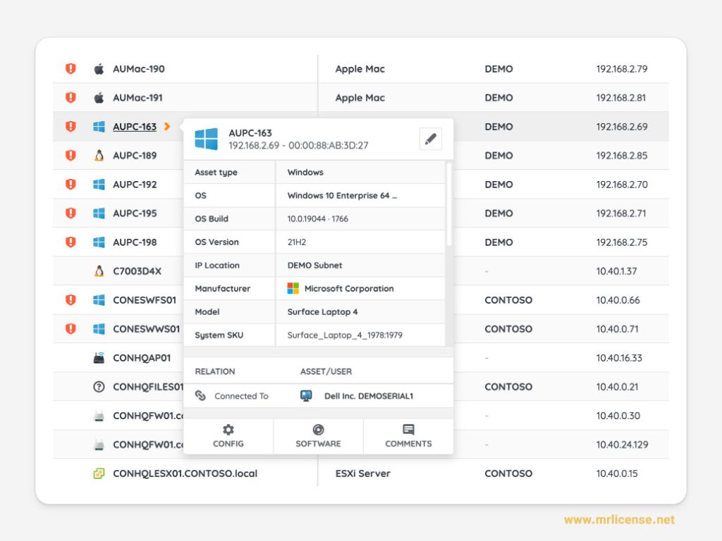Image resolution: width=722 pixels, height=541 pixels.
Task: Click the unknown device question mark icon
Action: point(99,387)
